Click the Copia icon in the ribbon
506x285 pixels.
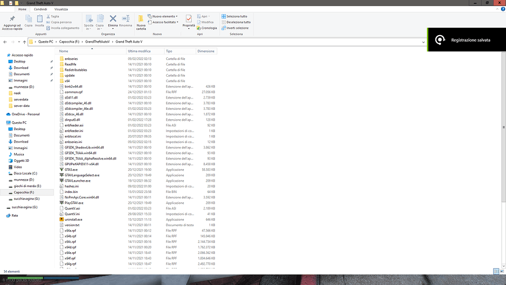[x=28, y=19]
